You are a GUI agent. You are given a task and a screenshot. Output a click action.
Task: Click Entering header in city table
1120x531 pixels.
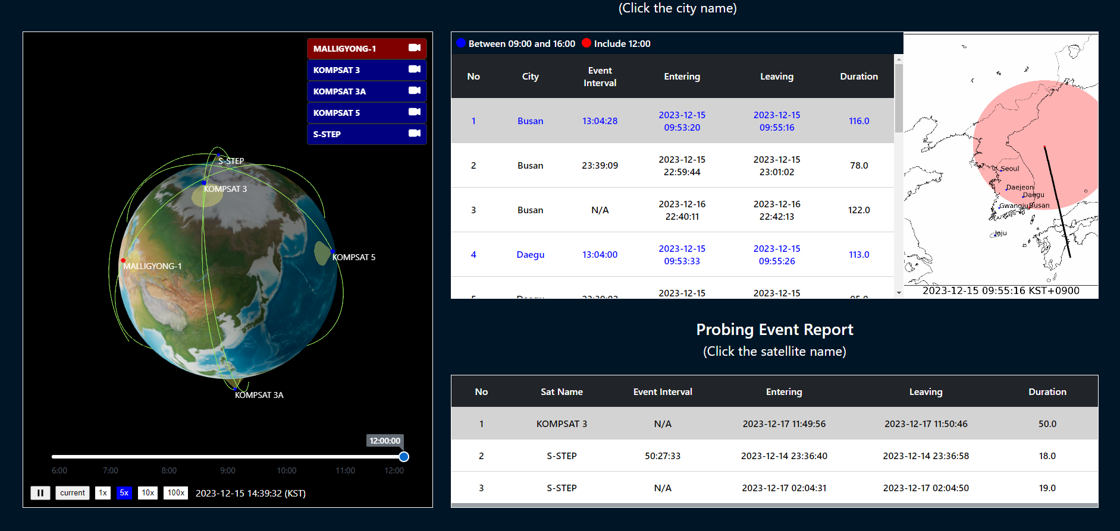pos(682,77)
